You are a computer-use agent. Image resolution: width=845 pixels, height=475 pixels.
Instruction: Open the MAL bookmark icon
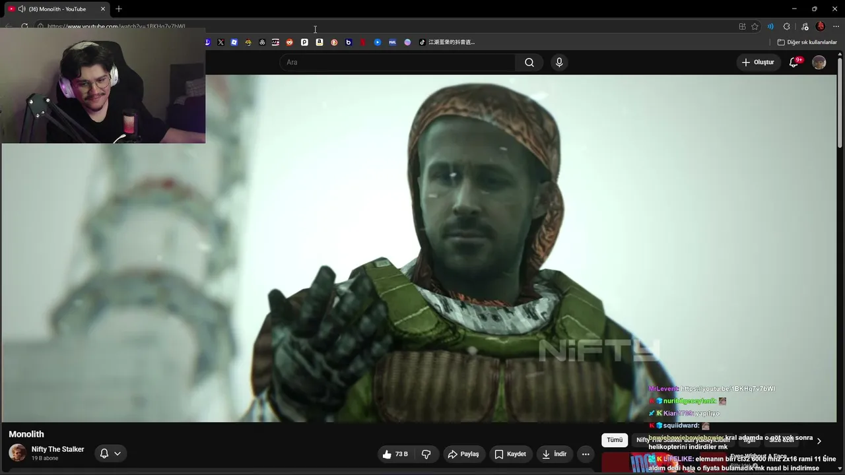(x=392, y=42)
